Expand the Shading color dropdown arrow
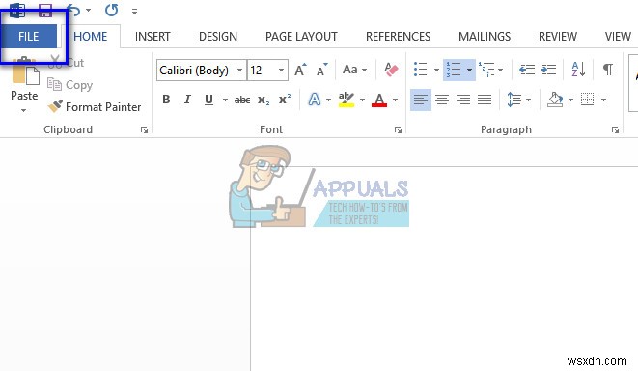The height and width of the screenshot is (371, 638). [x=570, y=100]
